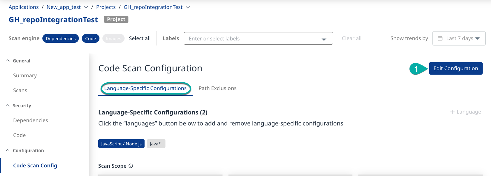This screenshot has width=491, height=176.
Task: Collapse the Security sidebar section
Action: (8, 105)
